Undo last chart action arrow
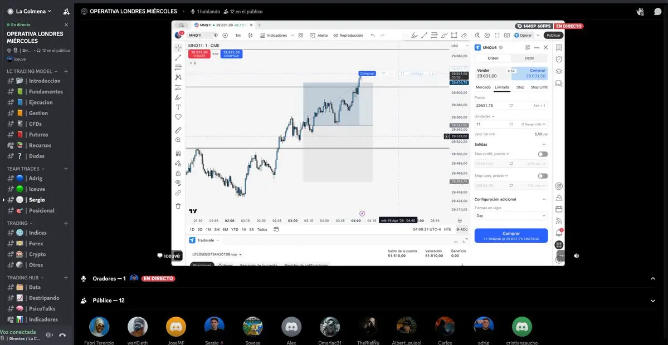Image resolution: width=668 pixels, height=345 pixels. [x=373, y=35]
